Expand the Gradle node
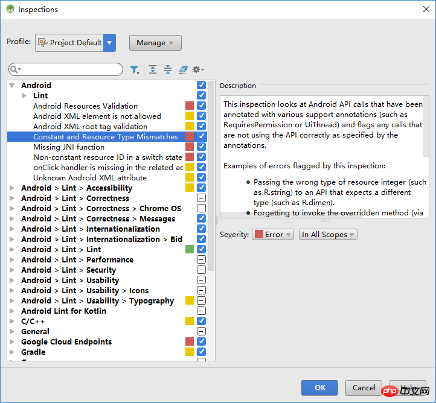The image size is (436, 403). click(x=12, y=352)
